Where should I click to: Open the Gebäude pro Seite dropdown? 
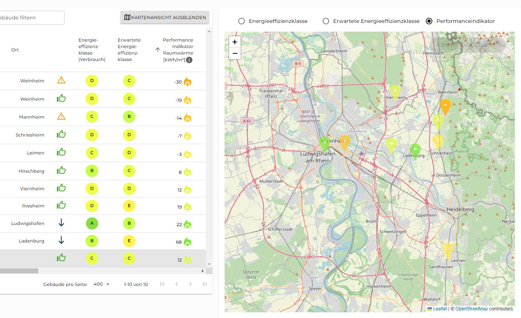(x=102, y=284)
